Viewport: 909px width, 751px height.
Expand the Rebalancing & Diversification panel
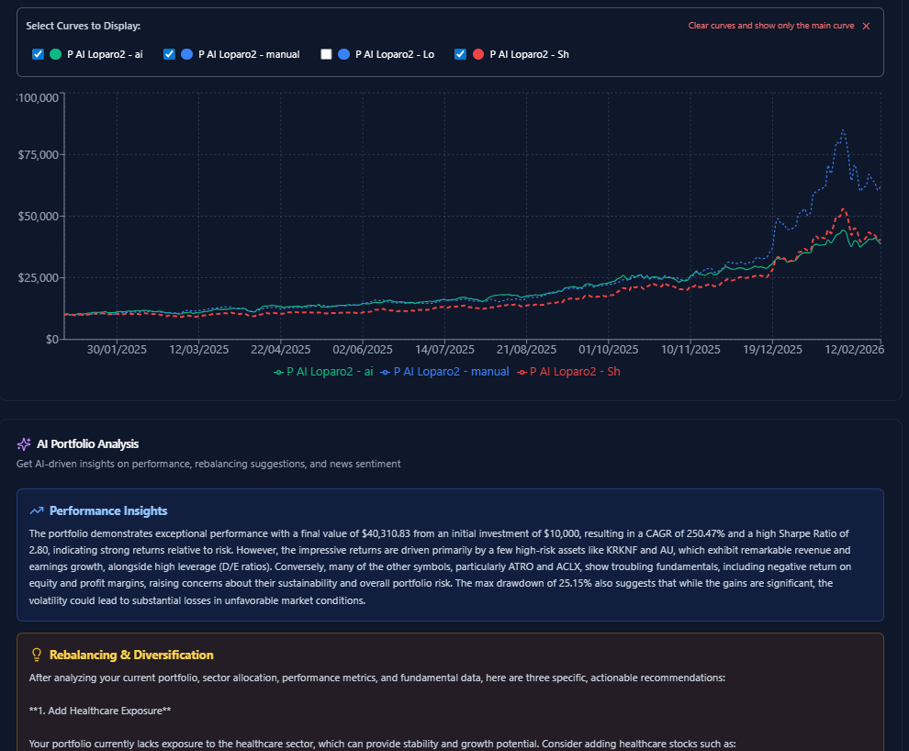(x=131, y=656)
